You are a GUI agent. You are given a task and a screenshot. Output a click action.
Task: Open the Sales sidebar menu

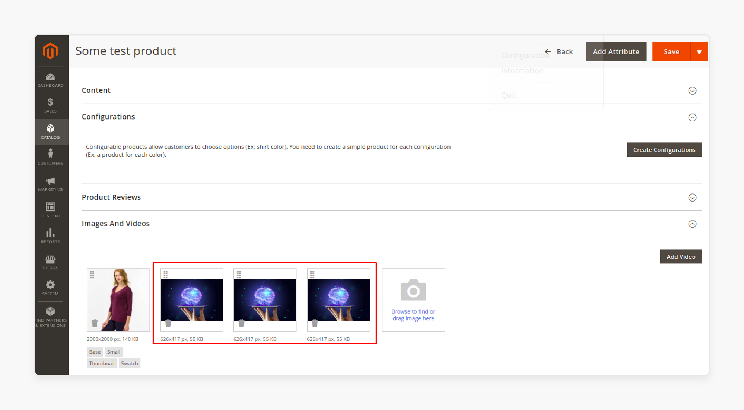point(50,106)
